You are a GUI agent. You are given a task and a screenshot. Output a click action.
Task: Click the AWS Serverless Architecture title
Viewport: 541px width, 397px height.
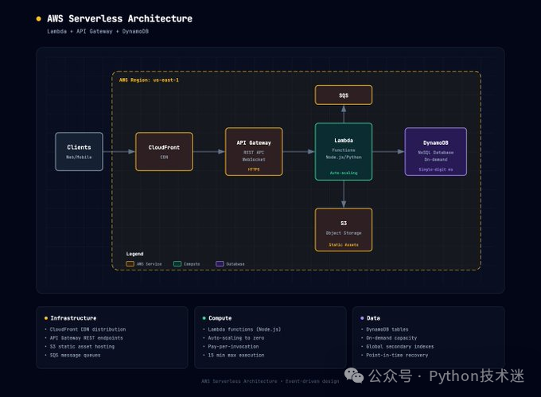[x=119, y=18]
